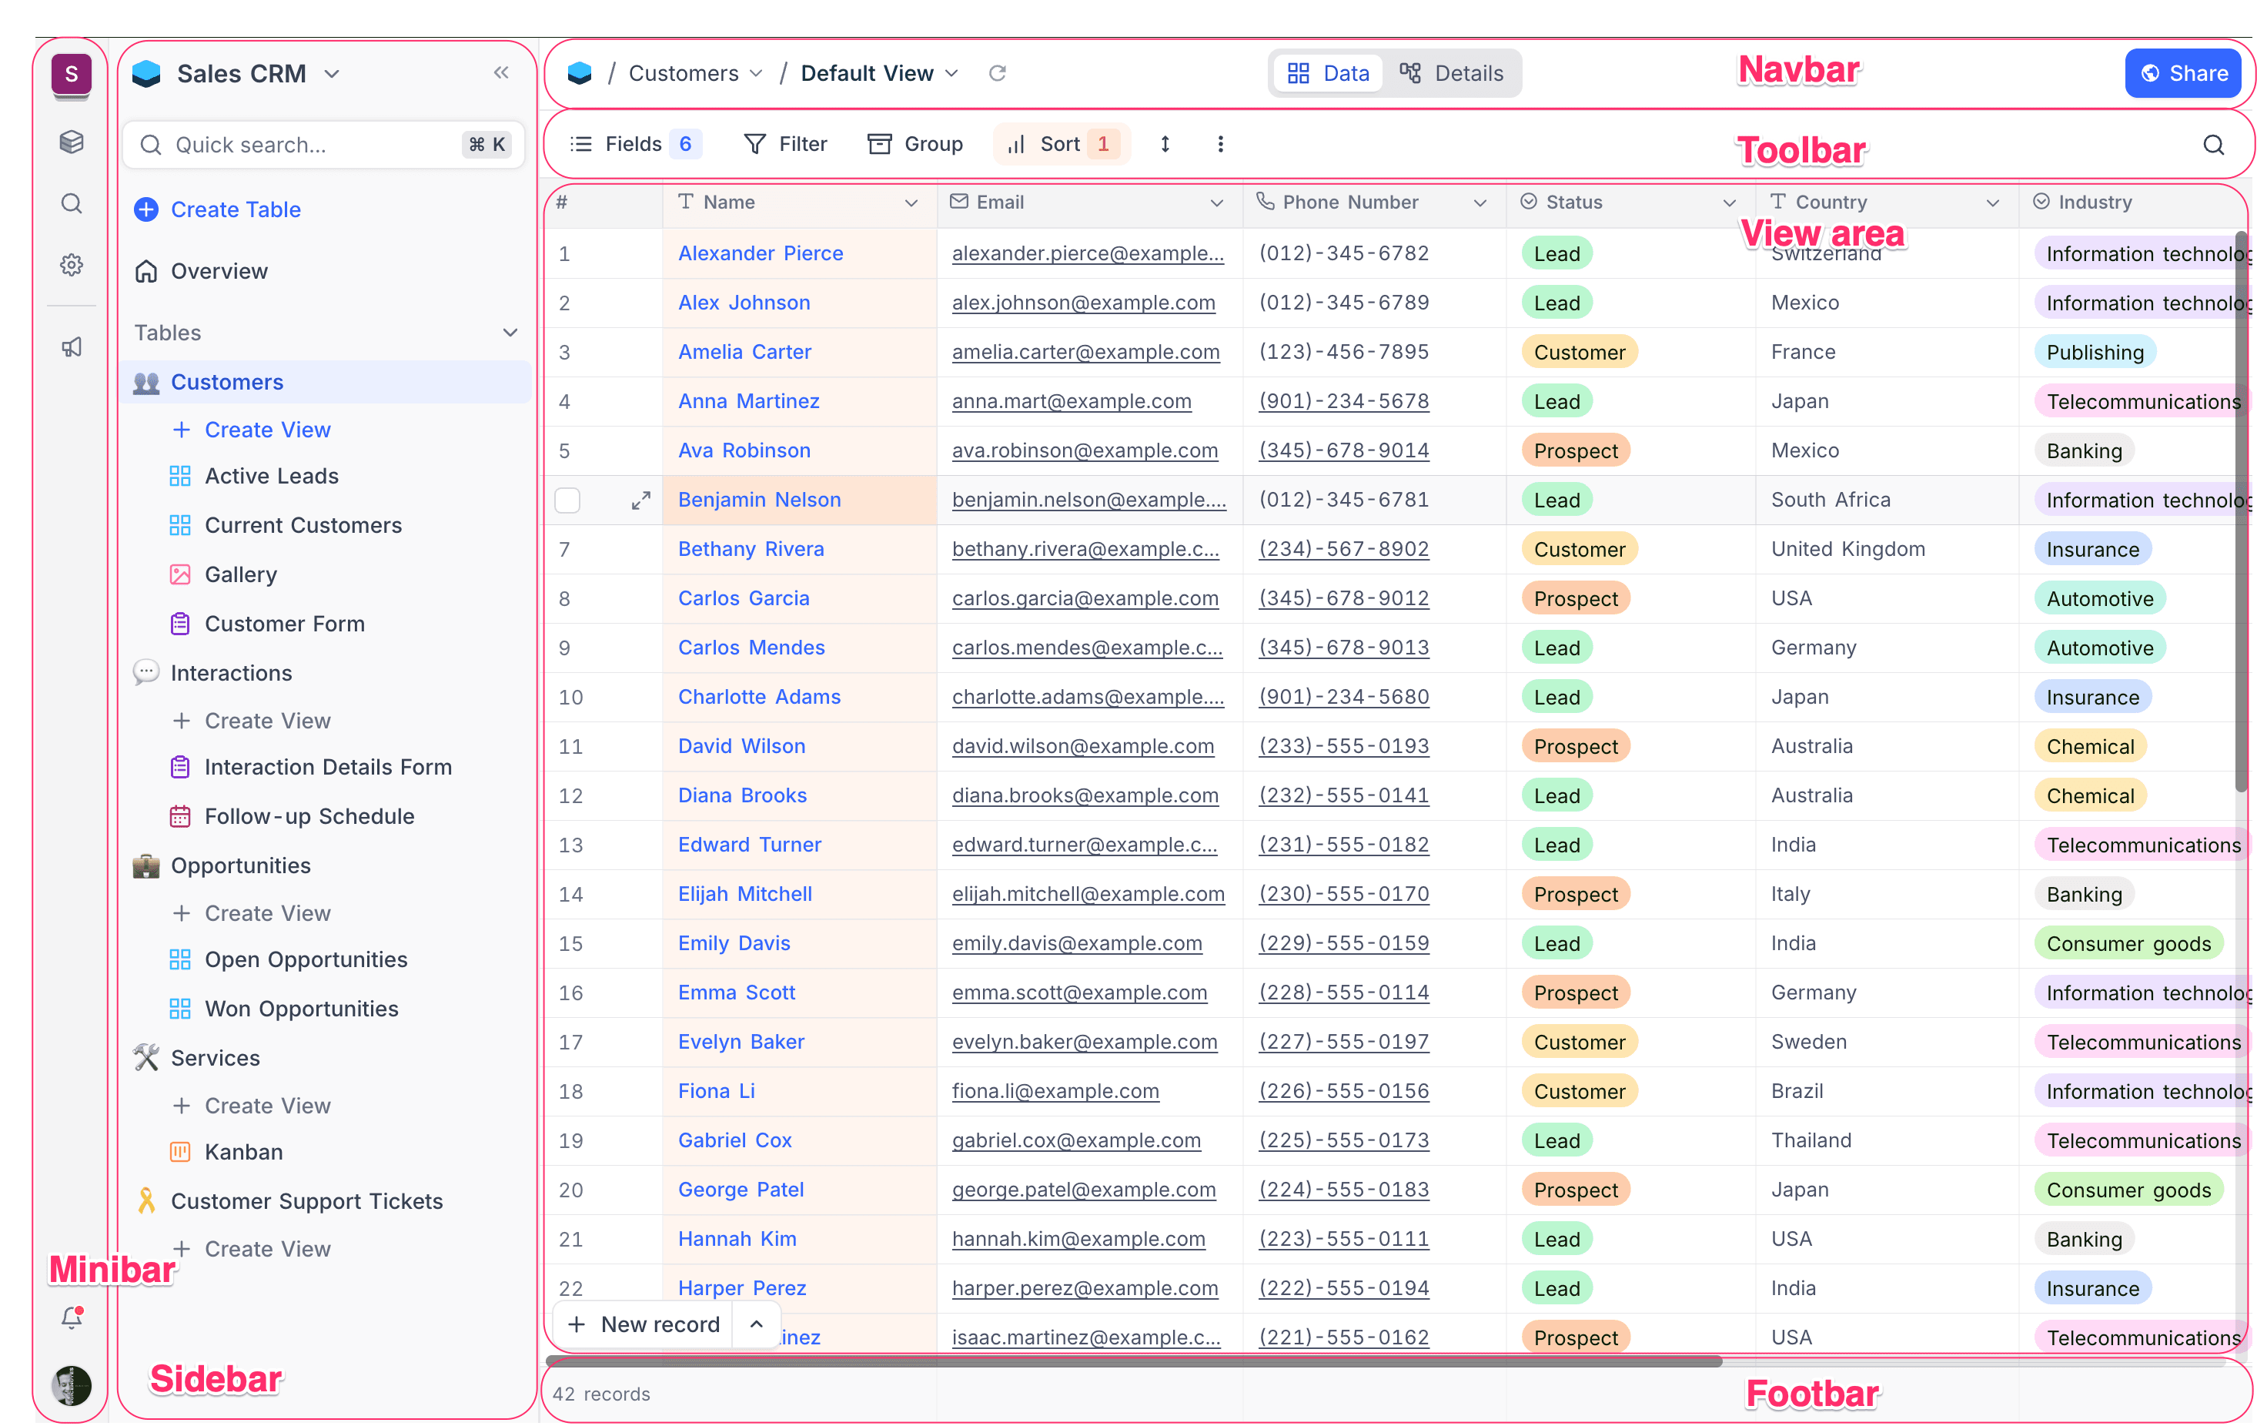Click the row height icon in toolbar
2257x1426 pixels.
click(1165, 143)
